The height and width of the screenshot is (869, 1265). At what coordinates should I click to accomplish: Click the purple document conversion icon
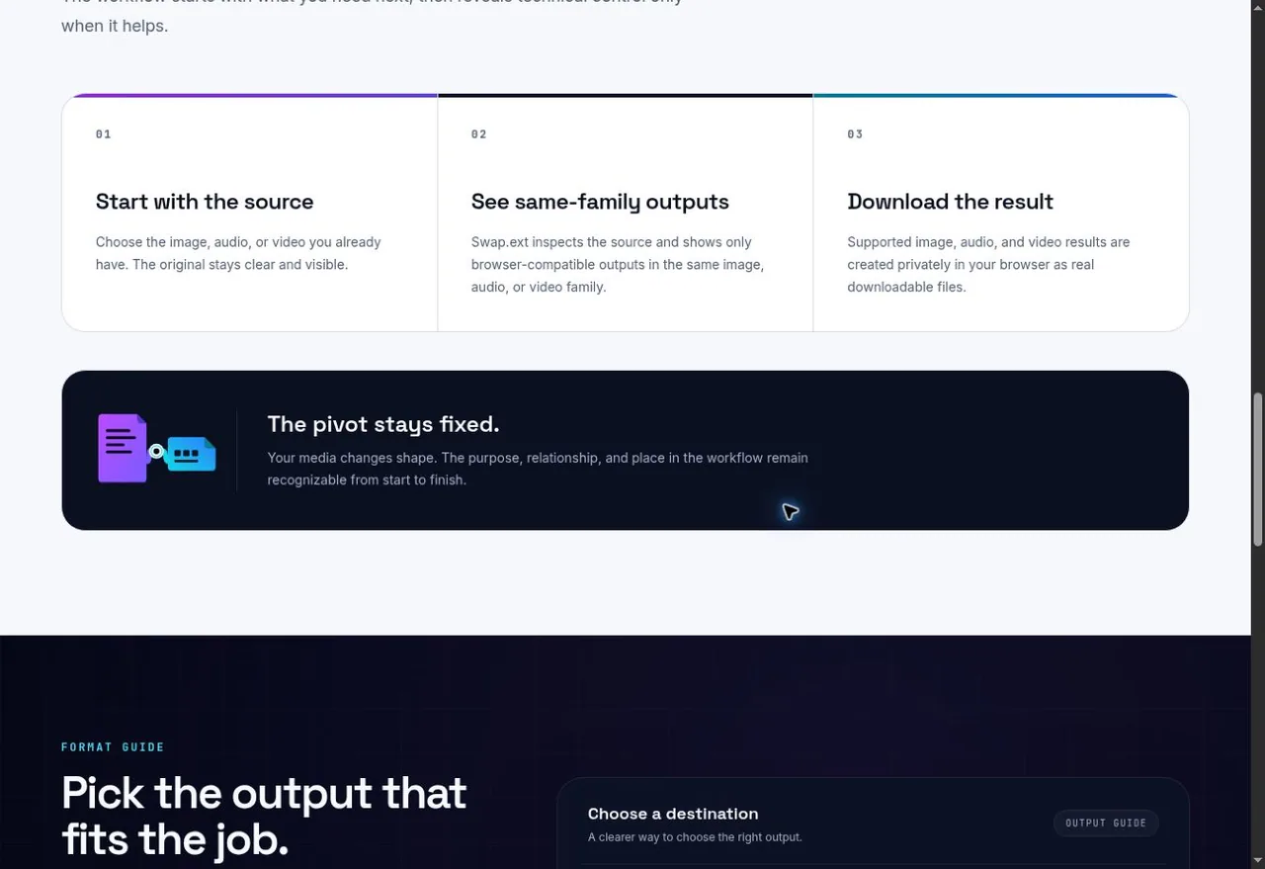[123, 448]
